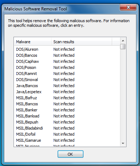
Task: Click Not infected result for Java/Lecpetex
Action: pos(64,92)
